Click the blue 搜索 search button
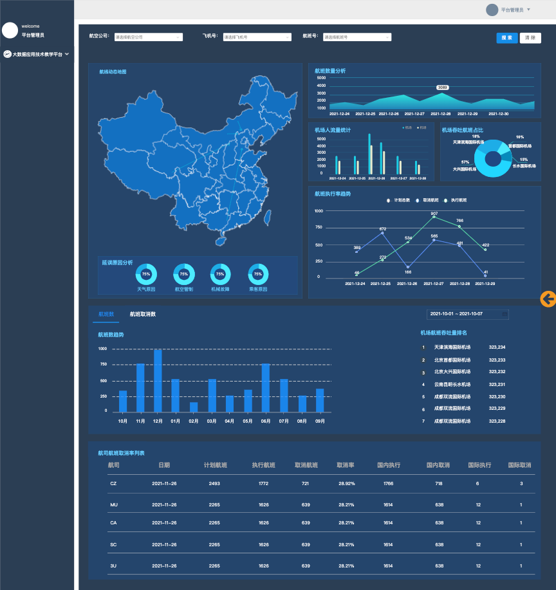Viewport: 556px width, 590px height. 506,38
